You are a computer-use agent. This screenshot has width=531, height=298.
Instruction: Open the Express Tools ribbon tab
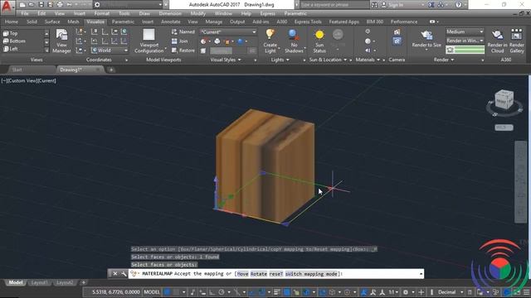point(308,22)
